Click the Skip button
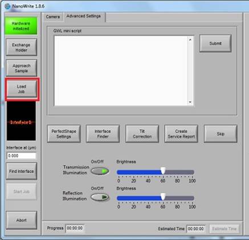 point(221,134)
